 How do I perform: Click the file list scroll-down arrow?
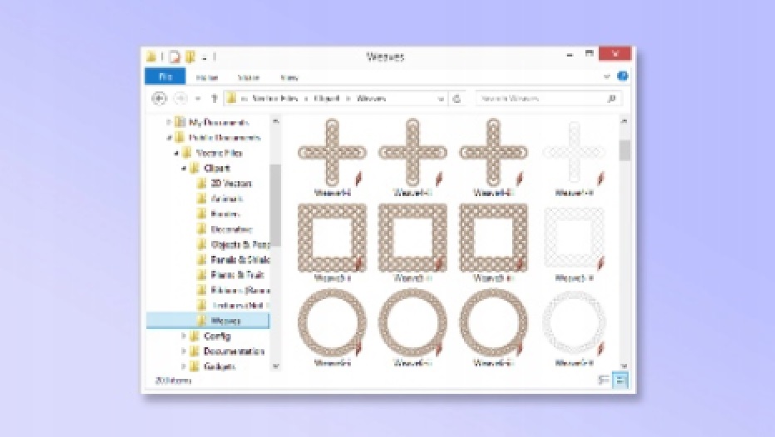[624, 366]
